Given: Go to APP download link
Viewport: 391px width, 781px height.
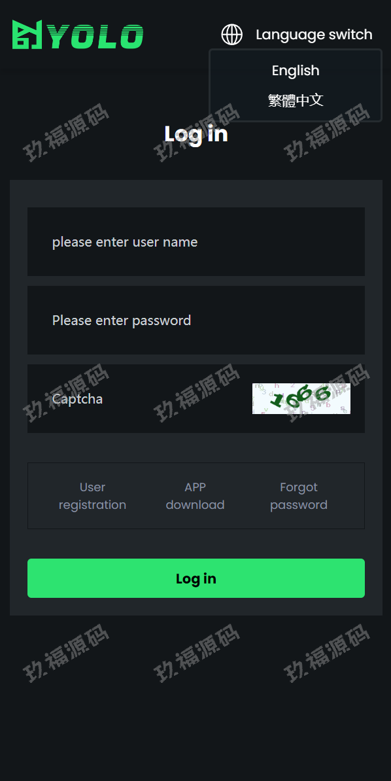Looking at the screenshot, I should click(x=195, y=496).
